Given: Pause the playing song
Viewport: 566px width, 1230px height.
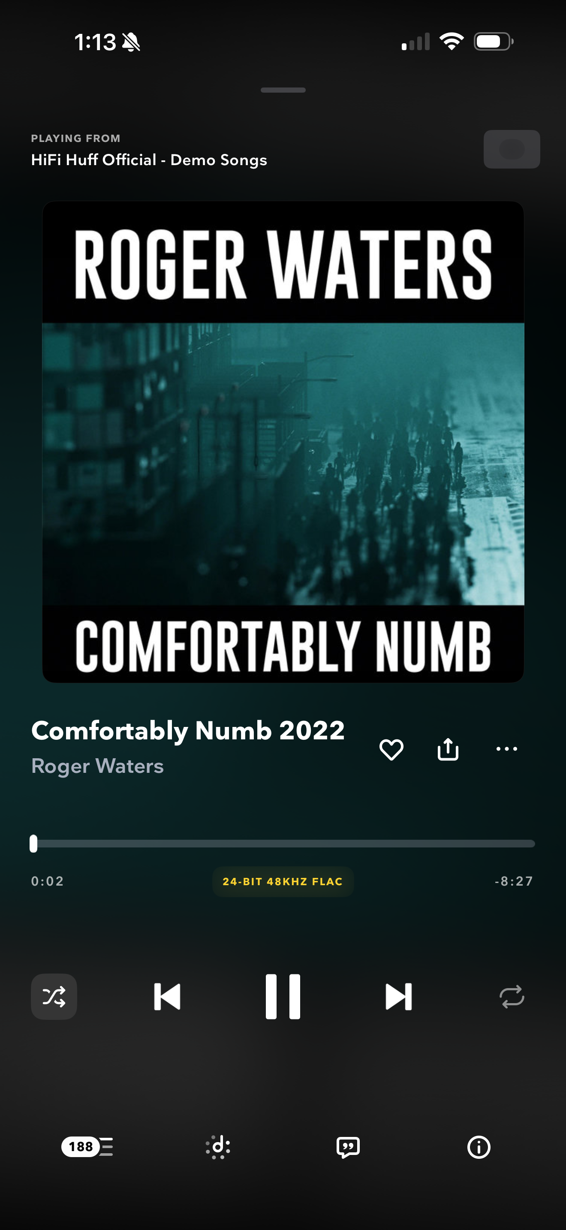Looking at the screenshot, I should [x=283, y=997].
